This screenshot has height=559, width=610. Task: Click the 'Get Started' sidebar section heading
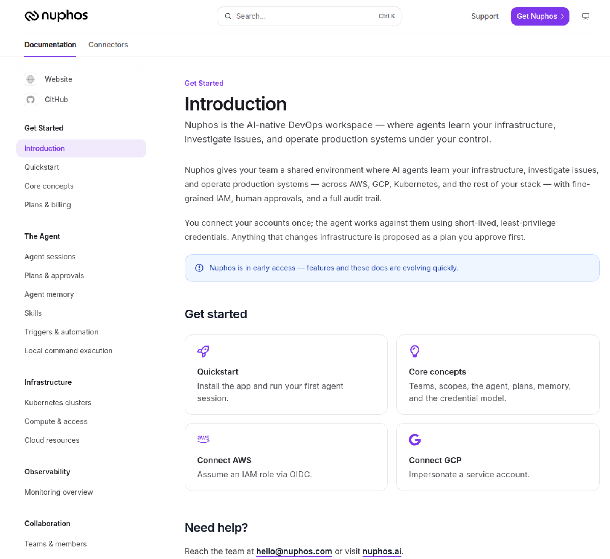tap(44, 128)
